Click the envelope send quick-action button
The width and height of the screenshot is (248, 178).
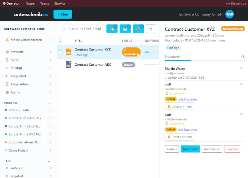tap(125, 29)
